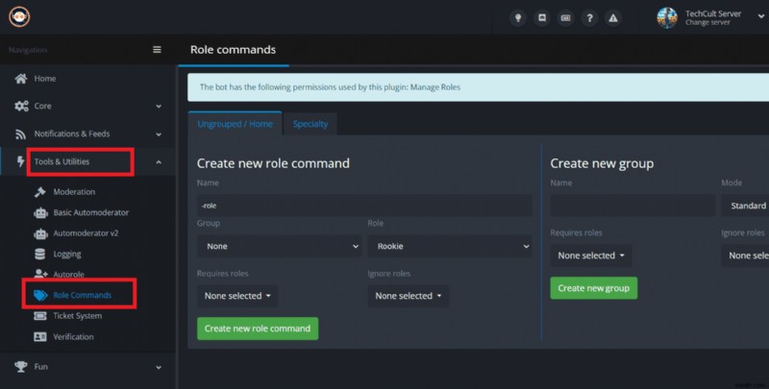Open the YAGPDB logo home icon
This screenshot has height=389, width=769.
click(x=19, y=16)
